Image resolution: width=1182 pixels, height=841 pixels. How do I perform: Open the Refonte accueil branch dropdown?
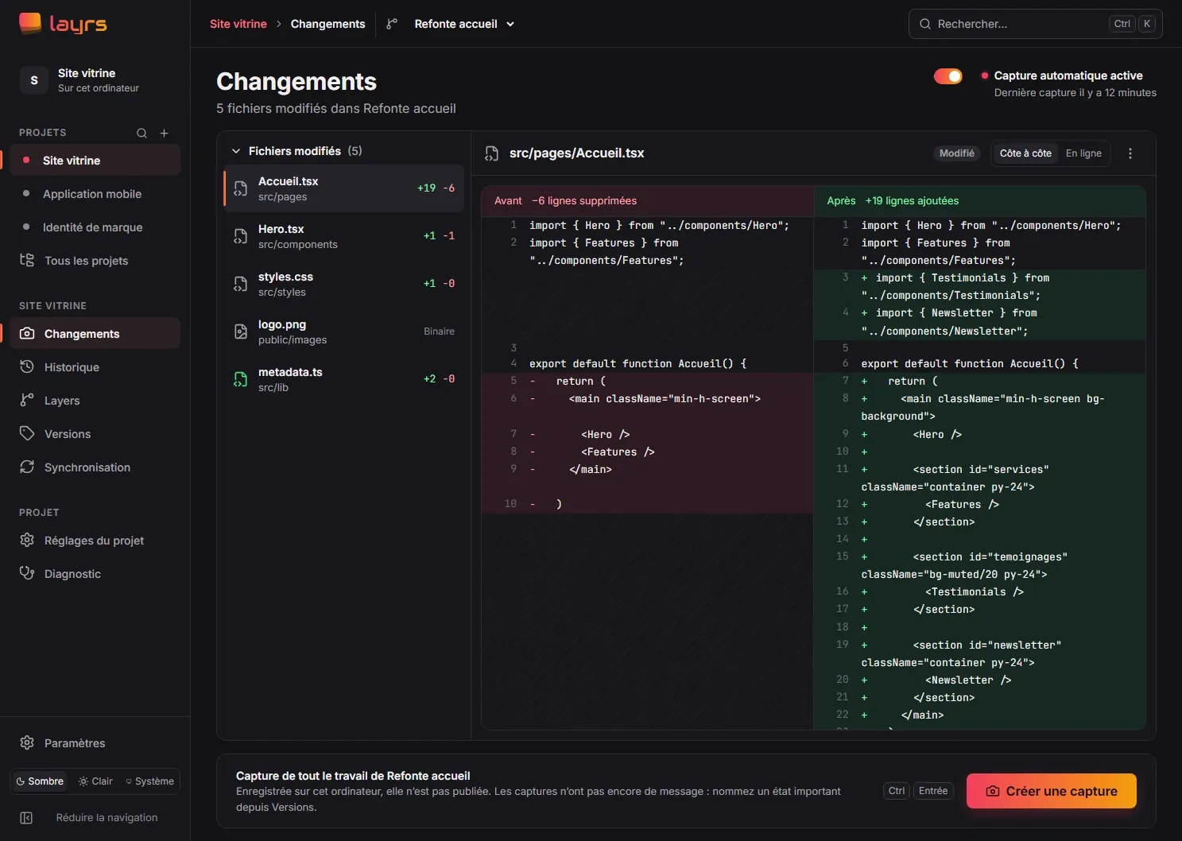(x=464, y=24)
